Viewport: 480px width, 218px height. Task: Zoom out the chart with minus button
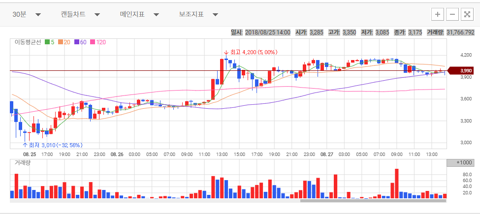452,14
